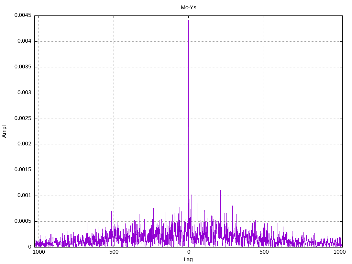Click the 0.003 y-axis tick label
This screenshot has height=264, width=352.
point(24,93)
